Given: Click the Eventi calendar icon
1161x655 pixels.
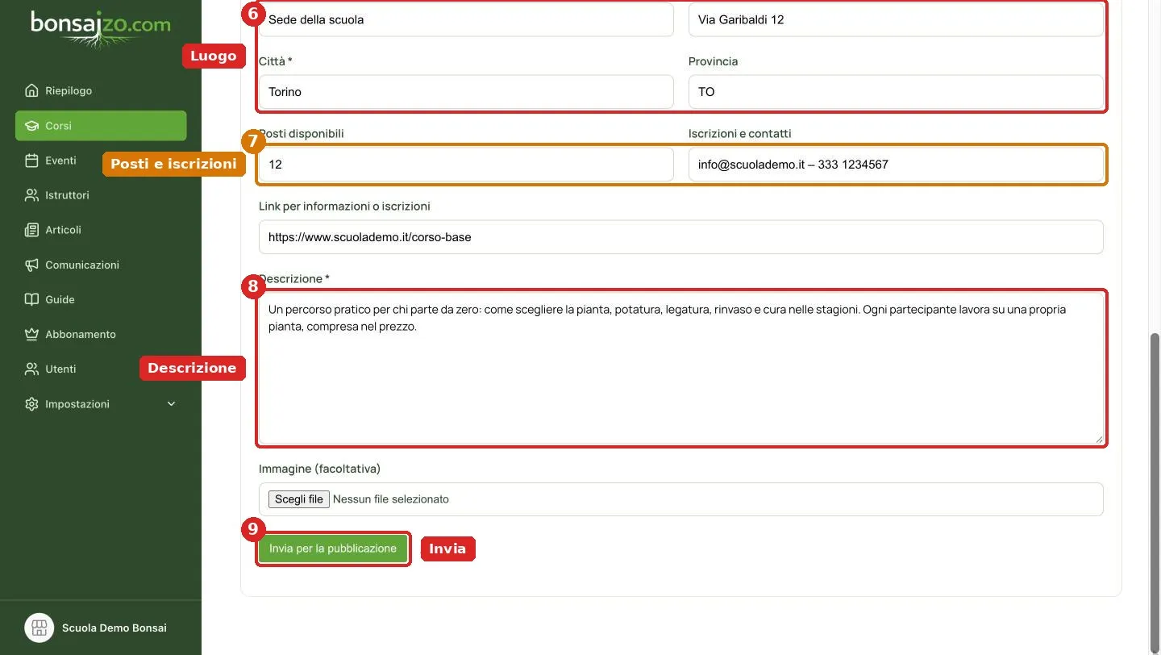Looking at the screenshot, I should pyautogui.click(x=31, y=161).
